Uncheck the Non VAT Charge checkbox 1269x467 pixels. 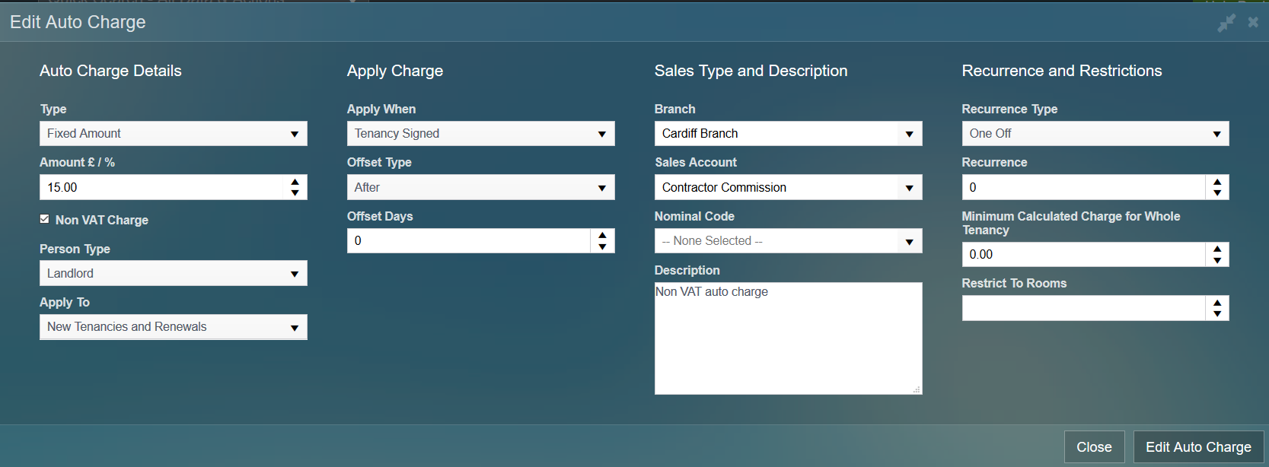(45, 219)
